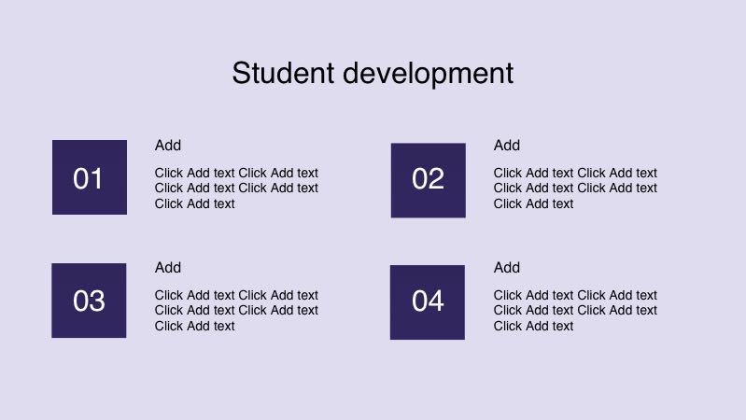Select the dark purple 03 square
Screen dimensions: 746x420
coord(89,301)
